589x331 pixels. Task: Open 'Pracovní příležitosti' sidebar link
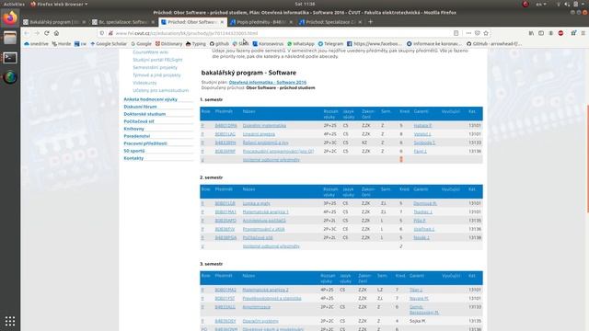(x=145, y=143)
